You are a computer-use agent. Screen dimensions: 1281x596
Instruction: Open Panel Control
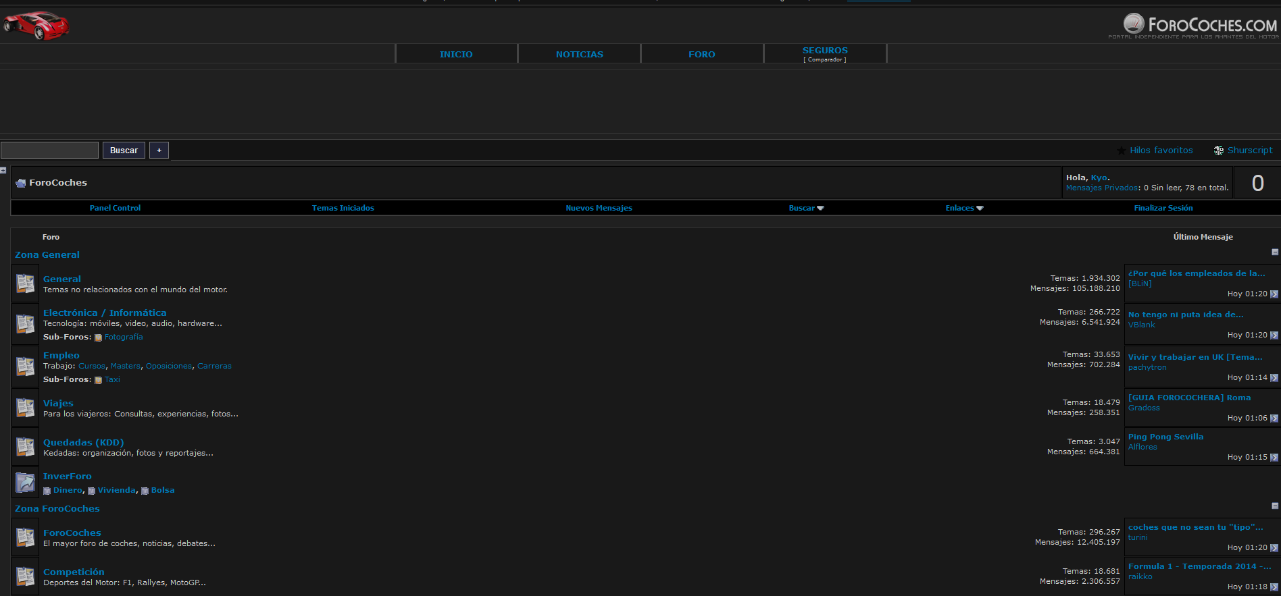click(116, 208)
